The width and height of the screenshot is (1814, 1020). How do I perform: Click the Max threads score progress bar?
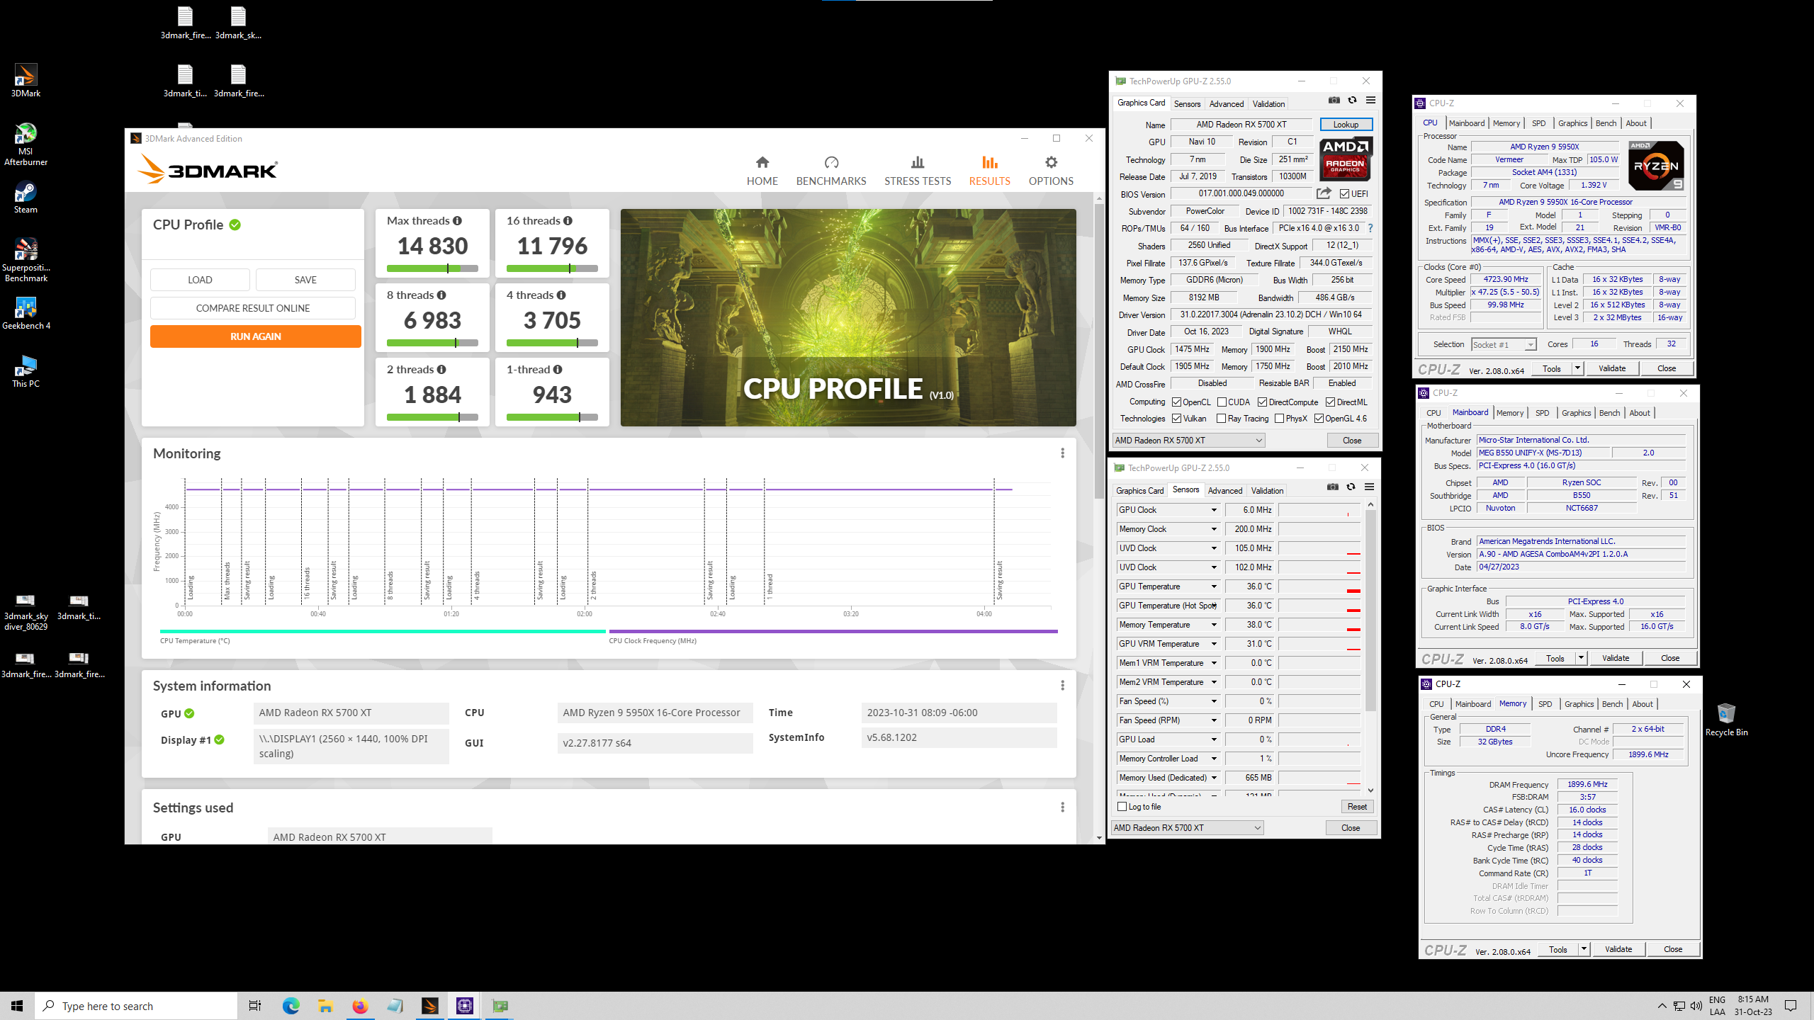[432, 268]
